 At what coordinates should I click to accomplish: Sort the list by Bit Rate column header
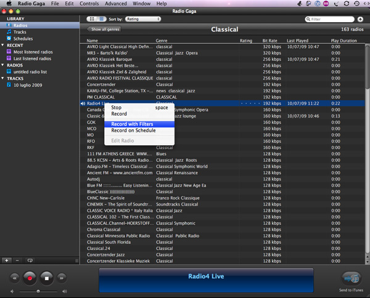tap(269, 41)
